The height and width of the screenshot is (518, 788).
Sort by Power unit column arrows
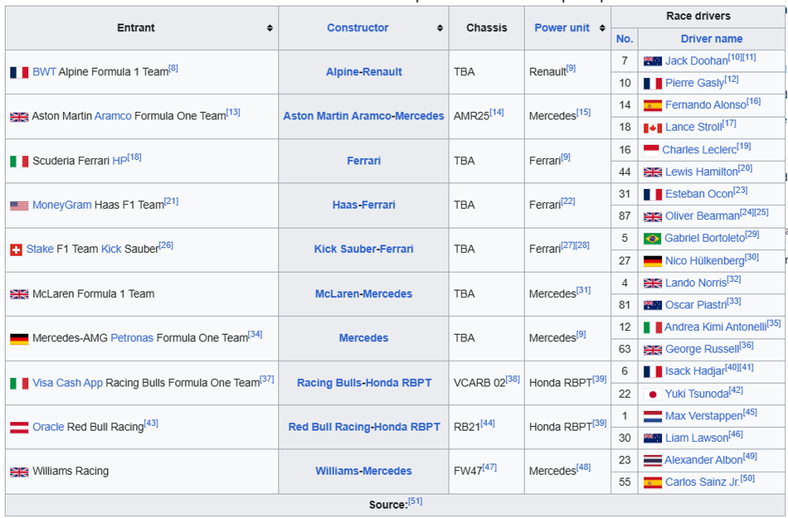point(601,28)
